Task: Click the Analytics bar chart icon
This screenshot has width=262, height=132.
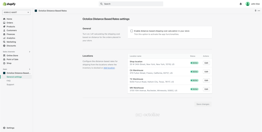Action: click(4, 38)
